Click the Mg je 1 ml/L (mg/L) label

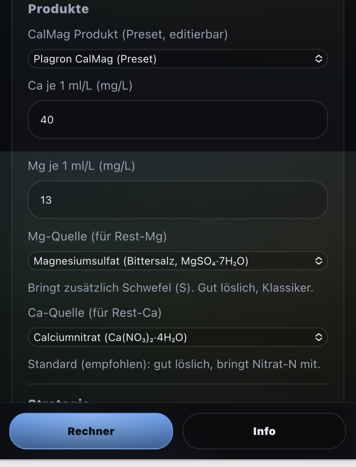coord(81,166)
